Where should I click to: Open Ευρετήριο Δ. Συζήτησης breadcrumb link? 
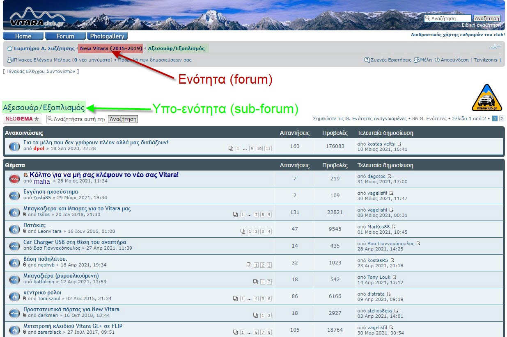(44, 48)
